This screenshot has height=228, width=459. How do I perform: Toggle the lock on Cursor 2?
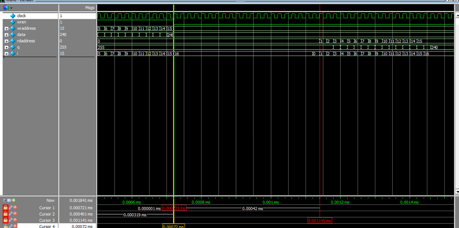click(x=5, y=214)
